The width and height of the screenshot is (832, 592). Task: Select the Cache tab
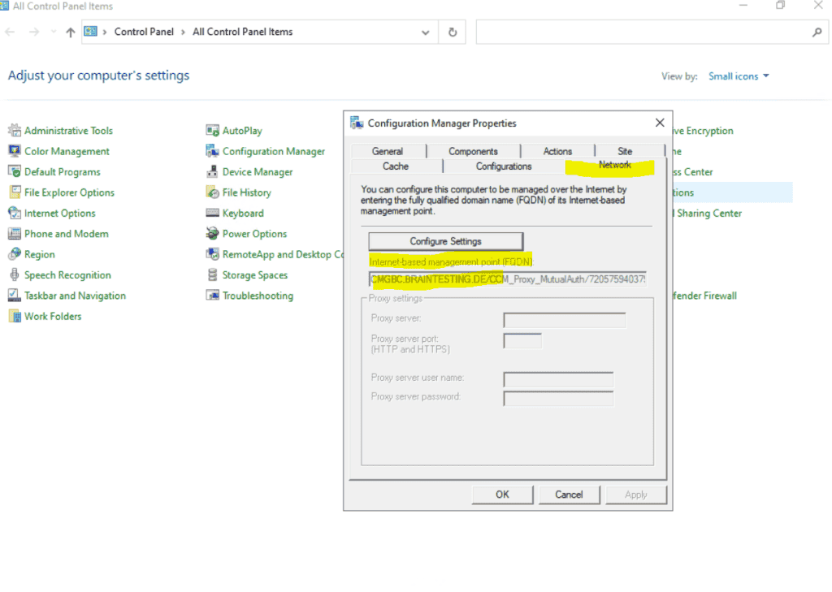coord(396,166)
